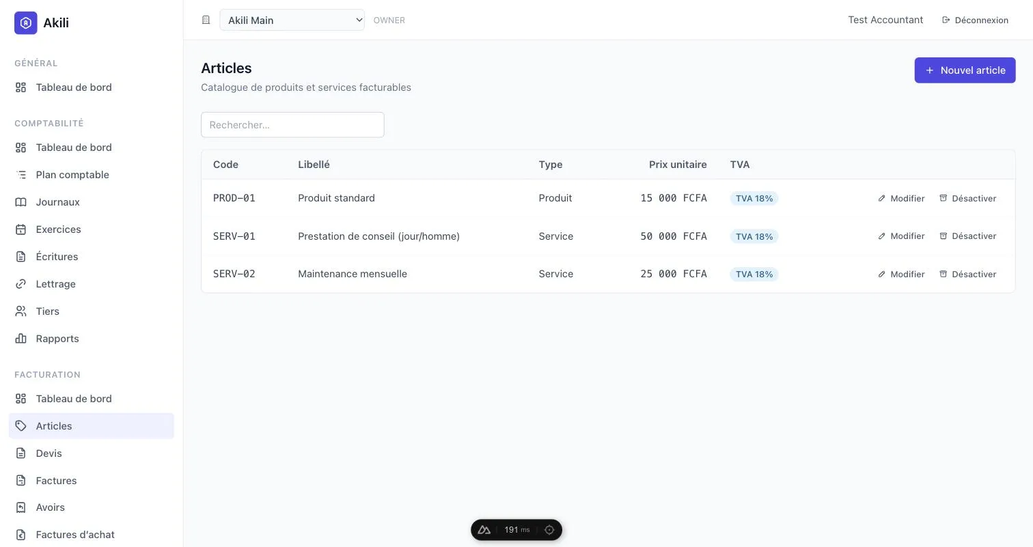Click the 50 000 FCFA price
The image size is (1033, 547).
674,236
